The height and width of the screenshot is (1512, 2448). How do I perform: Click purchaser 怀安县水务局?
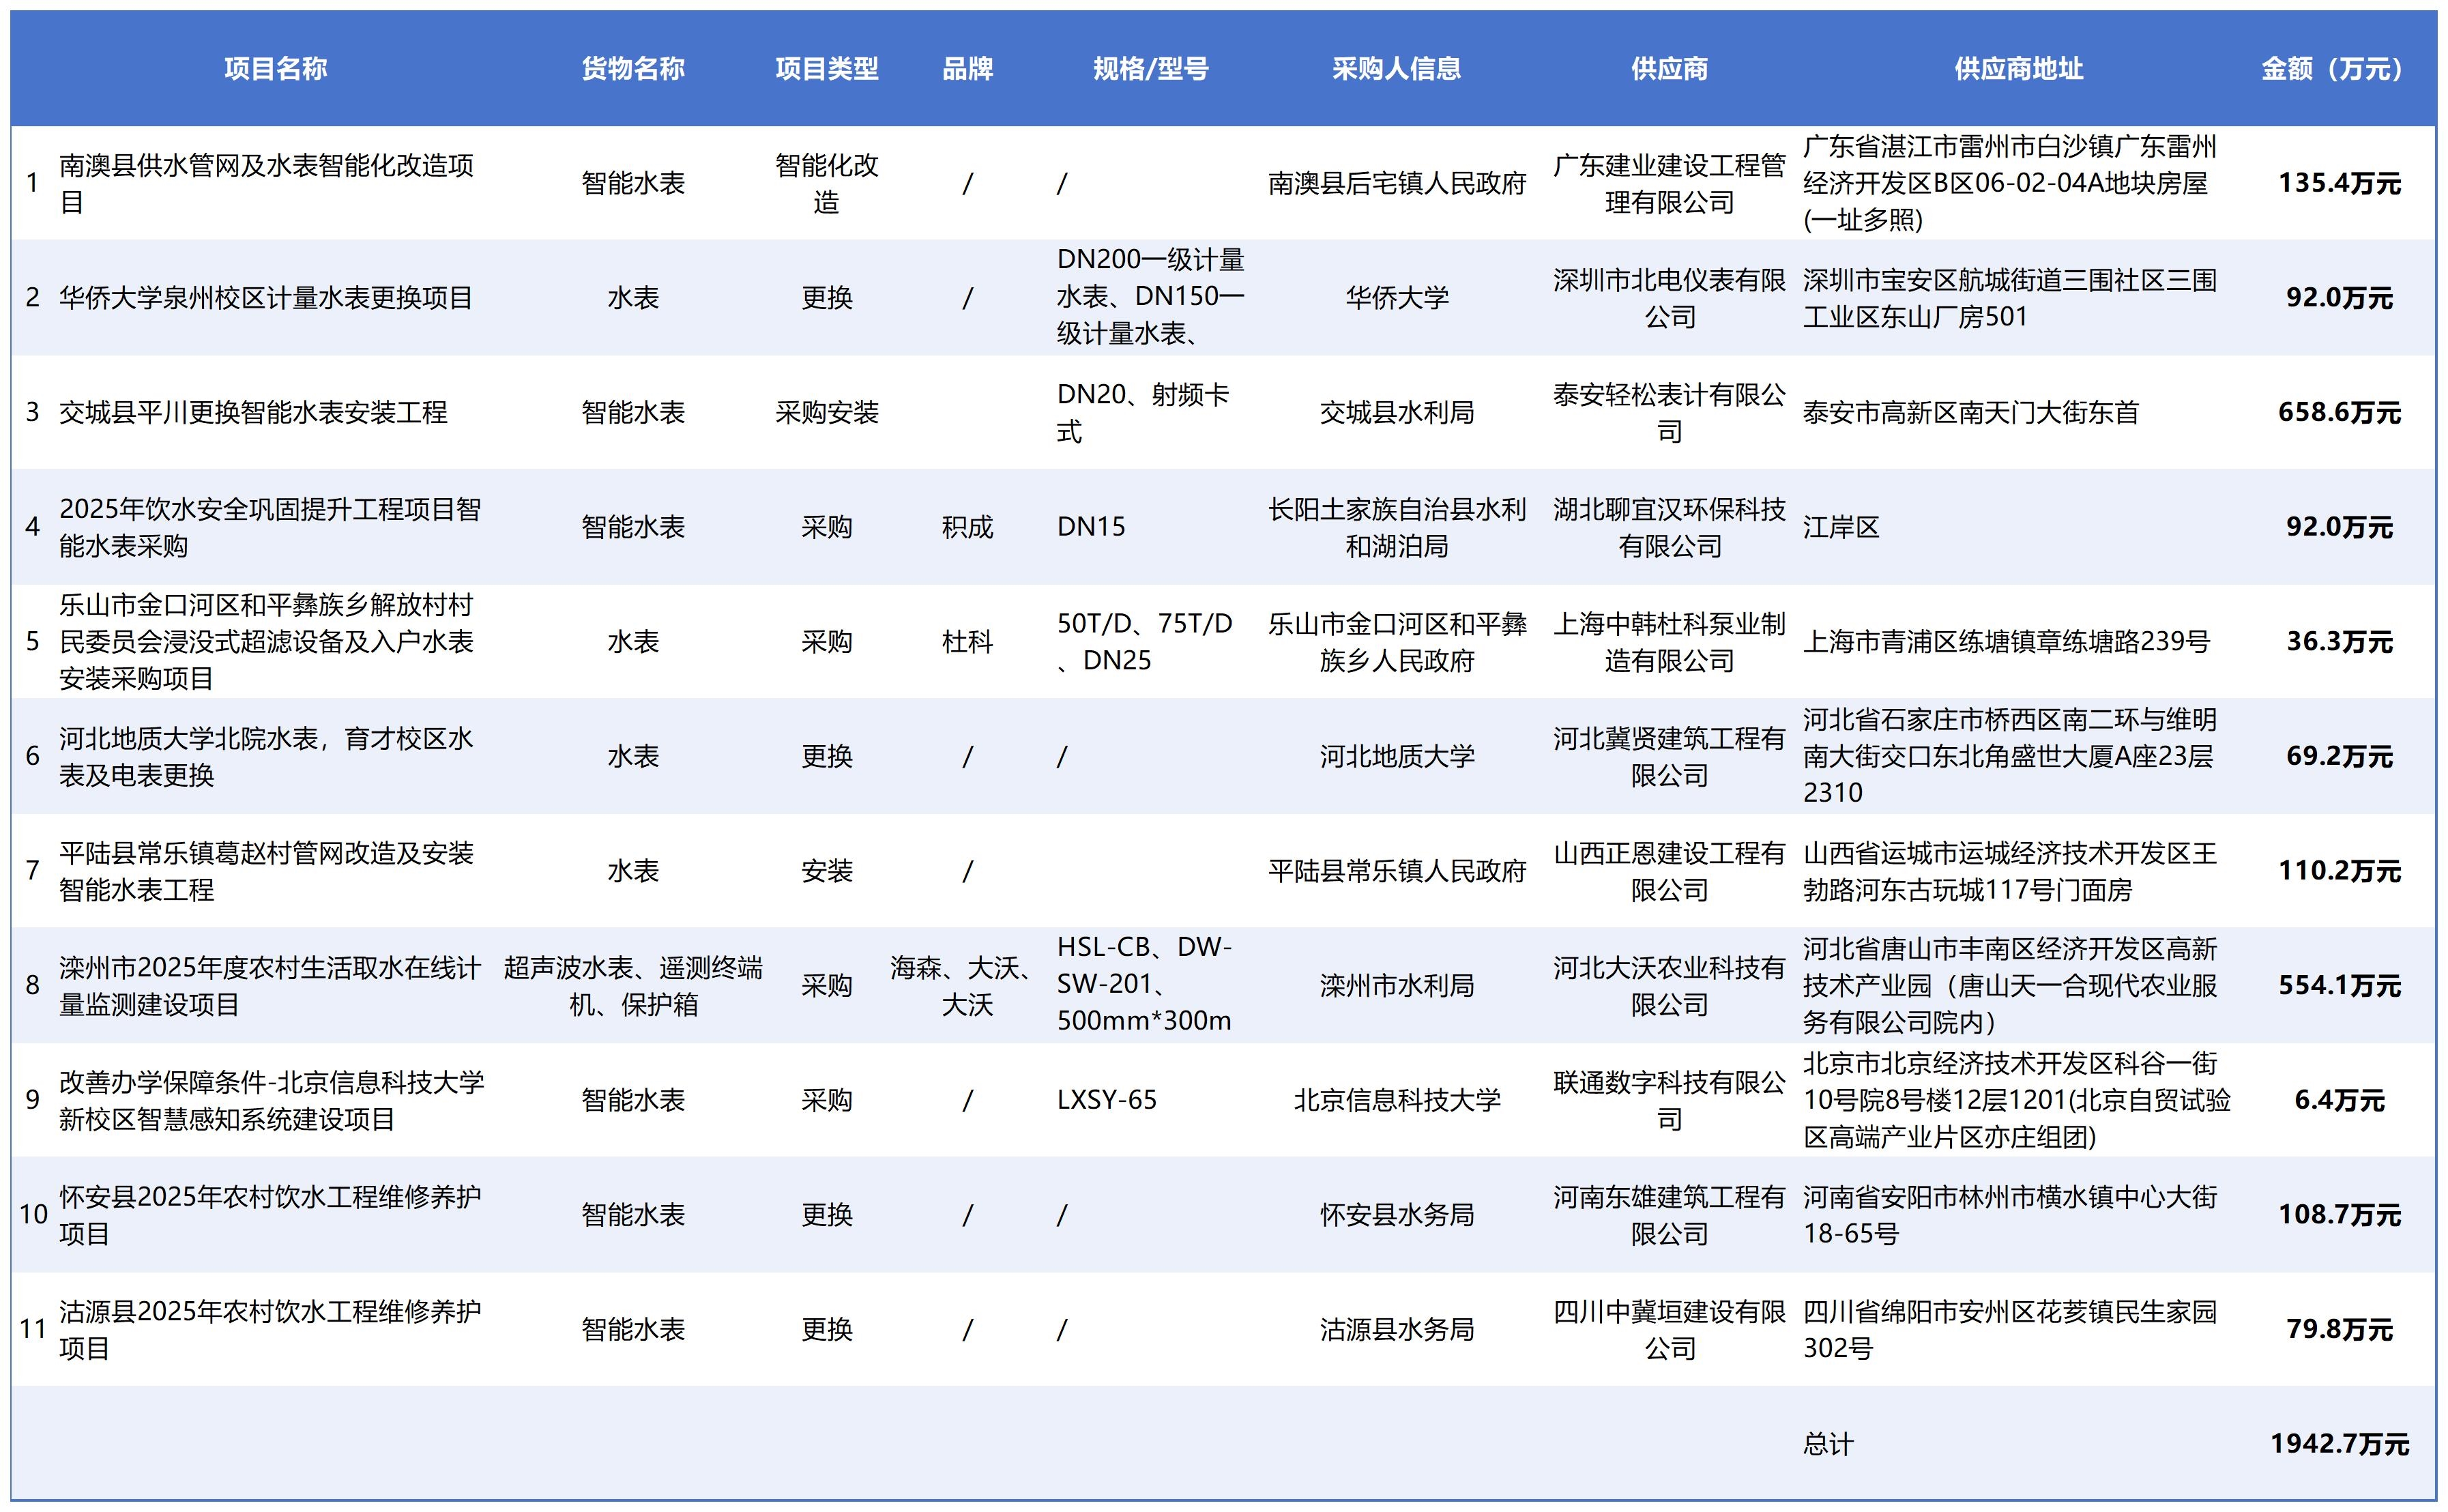(x=1397, y=1214)
